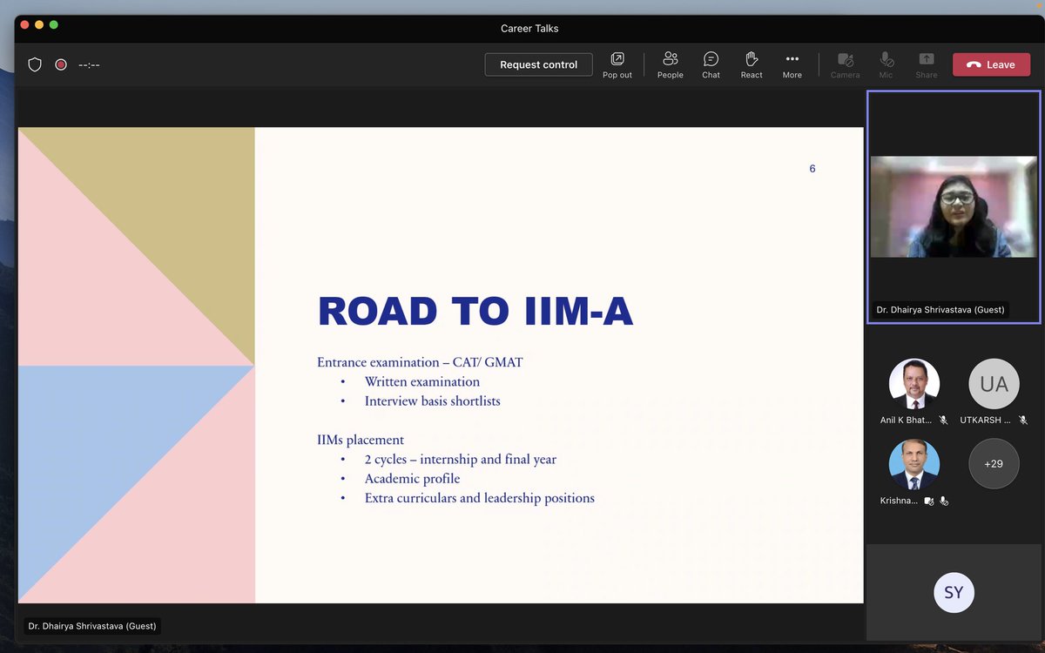Open the meeting Chat
1045x653 pixels.
711,65
